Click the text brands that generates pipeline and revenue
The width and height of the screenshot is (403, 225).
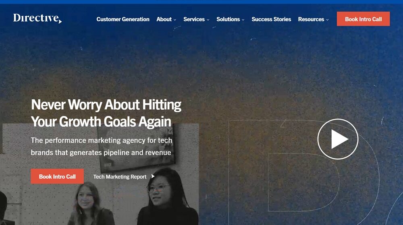click(x=101, y=152)
